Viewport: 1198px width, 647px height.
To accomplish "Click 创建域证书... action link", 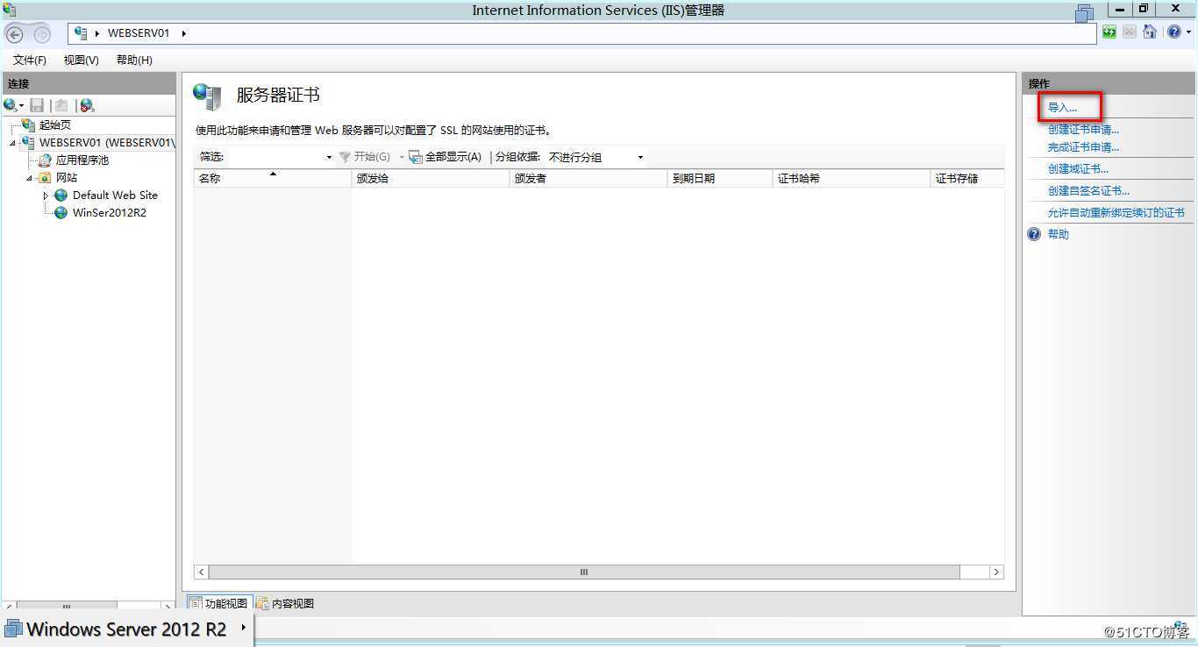I will [x=1078, y=169].
